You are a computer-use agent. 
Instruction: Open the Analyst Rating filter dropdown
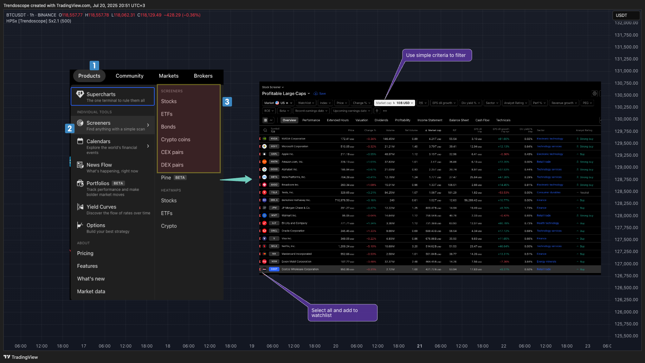point(516,103)
